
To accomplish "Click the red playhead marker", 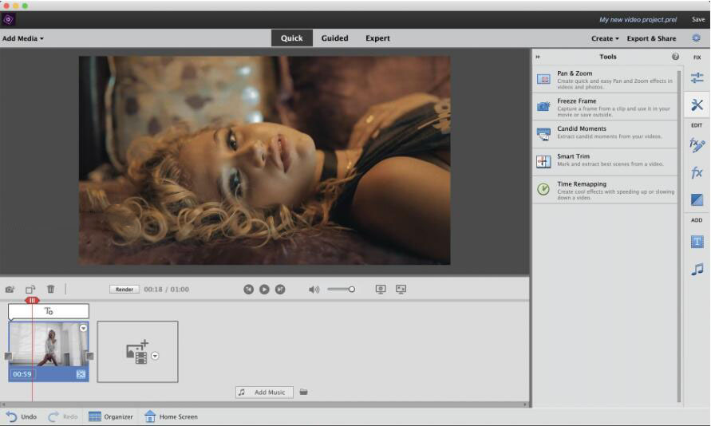I will point(32,300).
